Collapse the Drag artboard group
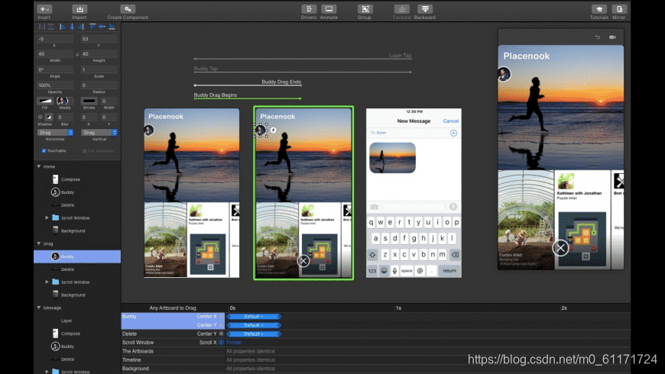 [x=39, y=243]
